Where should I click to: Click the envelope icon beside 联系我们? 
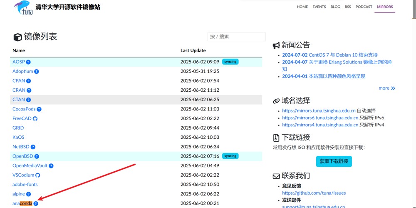coord(276,176)
